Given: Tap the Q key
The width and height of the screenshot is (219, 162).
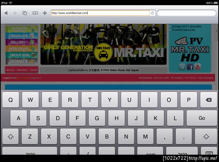Looking at the screenshot, I should pos(11,100).
